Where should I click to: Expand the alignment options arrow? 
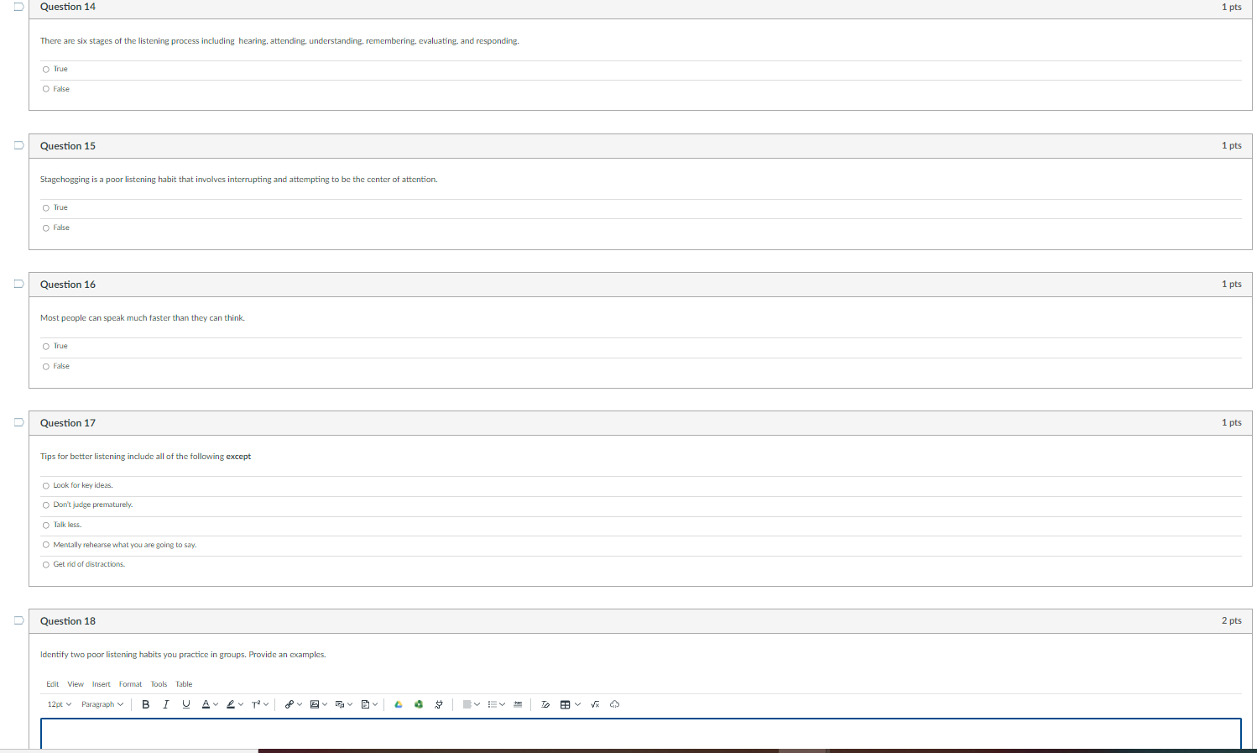(x=477, y=704)
